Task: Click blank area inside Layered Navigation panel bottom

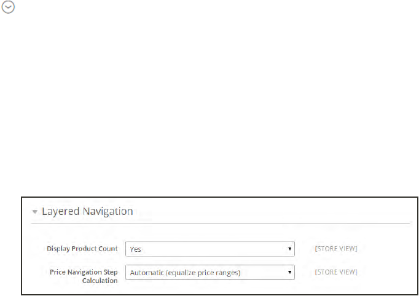Action: click(221, 289)
